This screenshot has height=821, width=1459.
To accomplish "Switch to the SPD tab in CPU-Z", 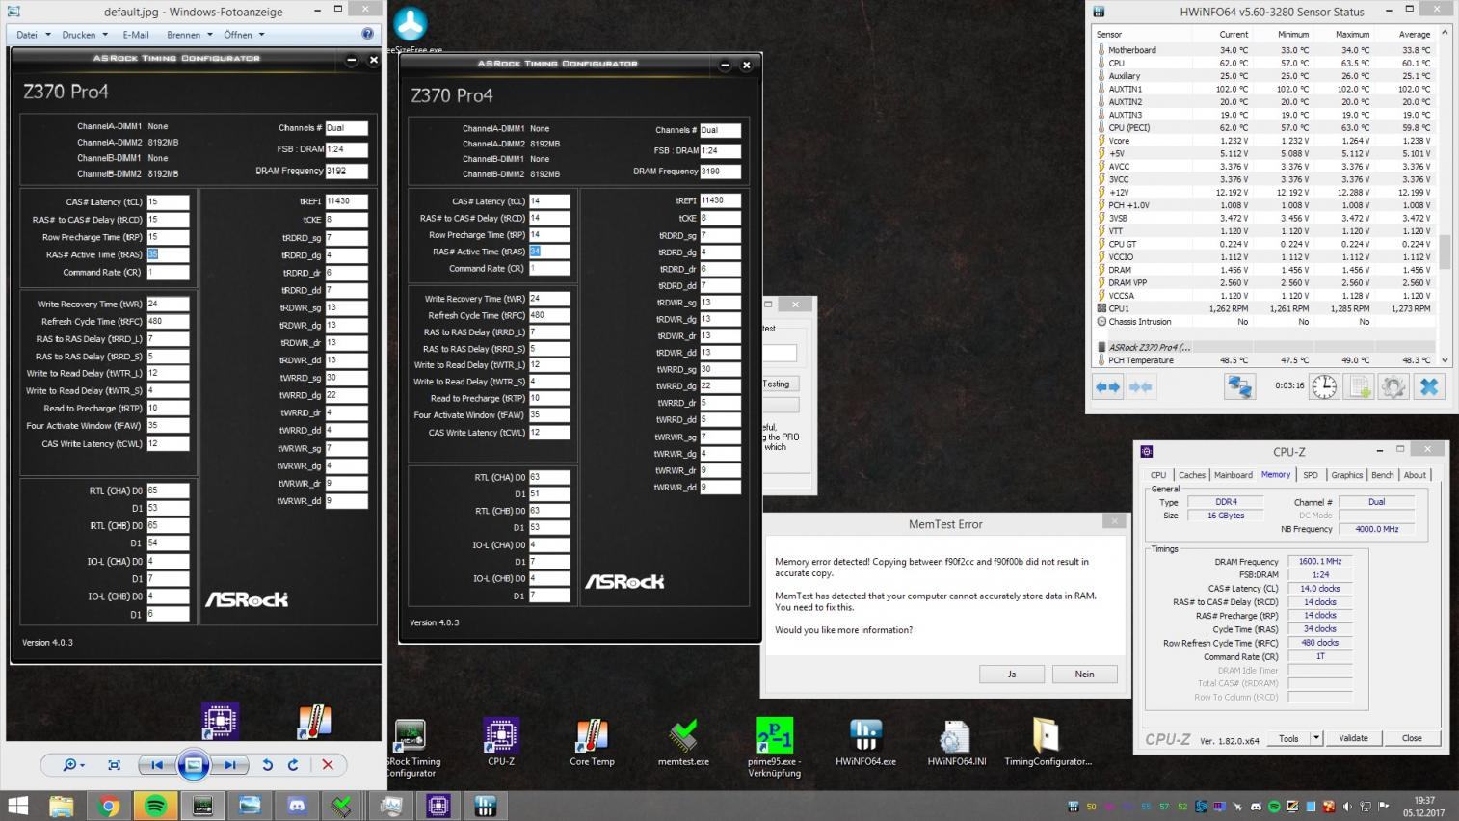I will click(x=1311, y=474).
